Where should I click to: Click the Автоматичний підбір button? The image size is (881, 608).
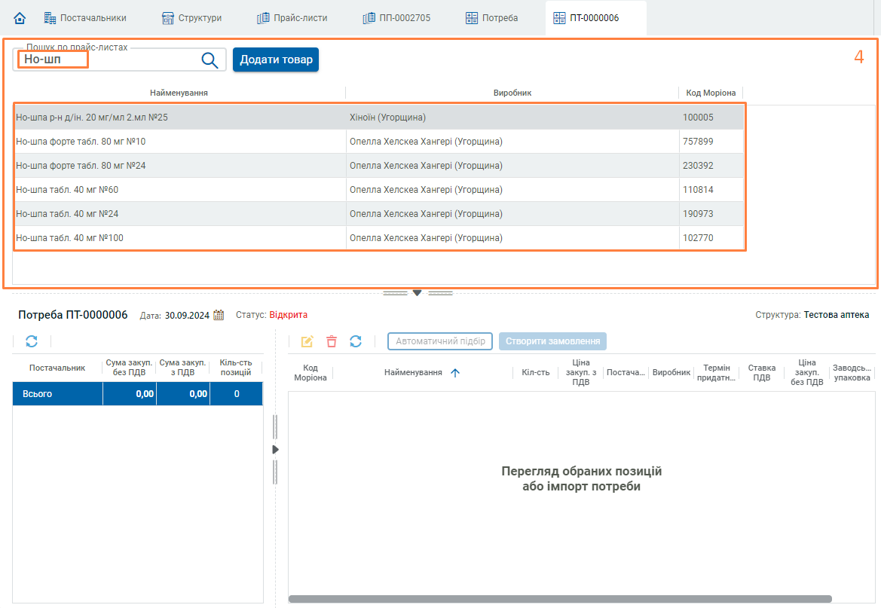(440, 341)
